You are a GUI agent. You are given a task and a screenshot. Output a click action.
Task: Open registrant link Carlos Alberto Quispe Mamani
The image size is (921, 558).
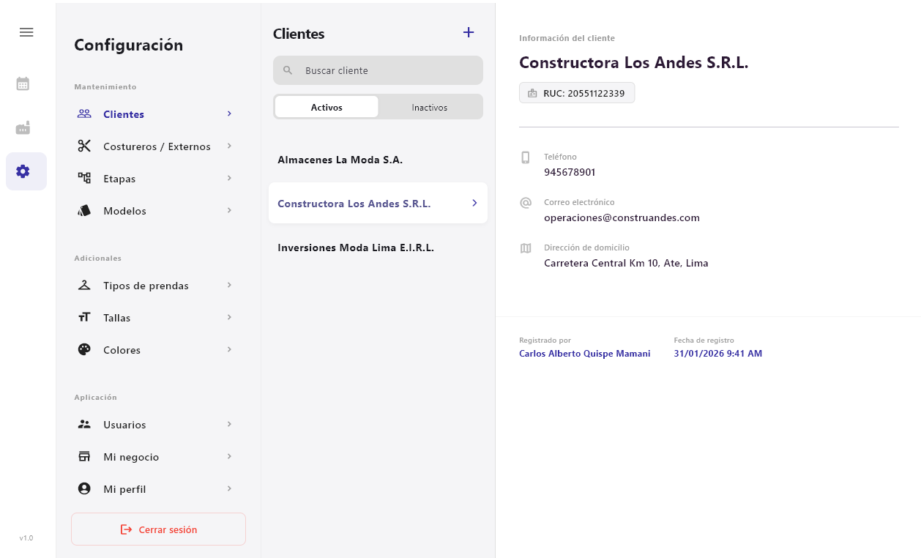coord(584,354)
